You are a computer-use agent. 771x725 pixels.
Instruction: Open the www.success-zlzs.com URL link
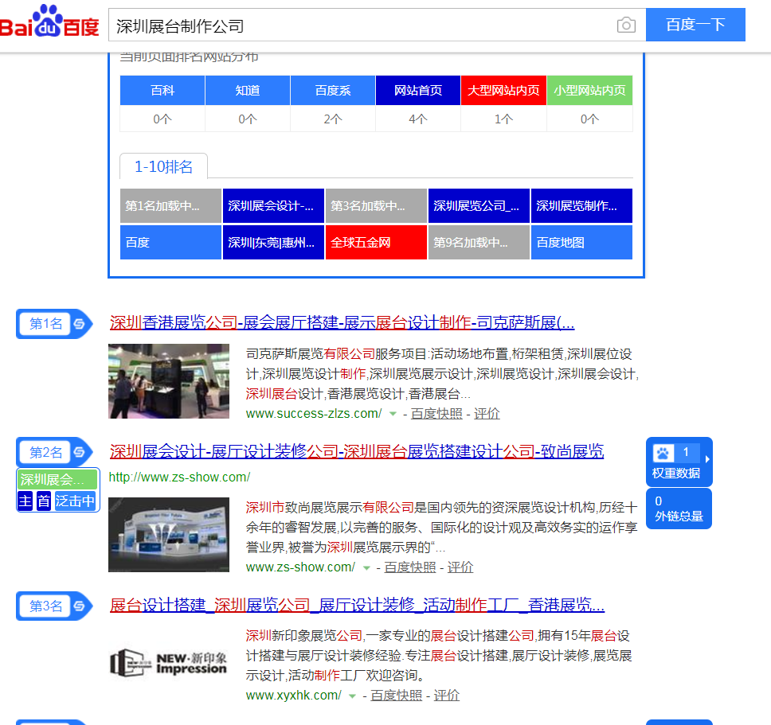pos(314,414)
